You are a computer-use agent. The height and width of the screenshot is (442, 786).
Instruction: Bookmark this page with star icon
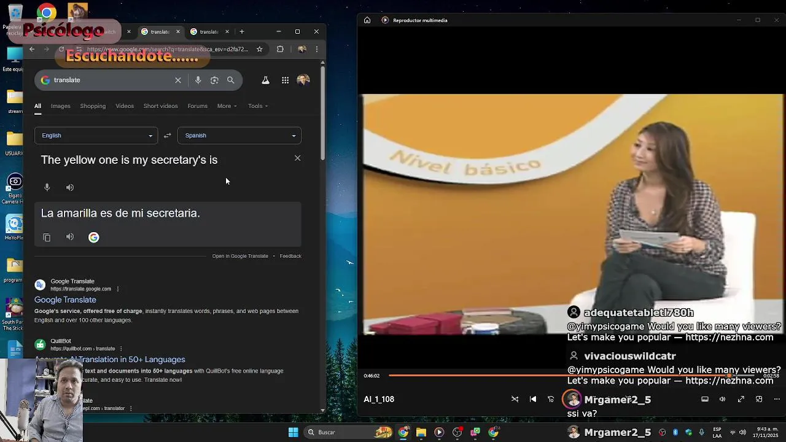click(x=260, y=49)
